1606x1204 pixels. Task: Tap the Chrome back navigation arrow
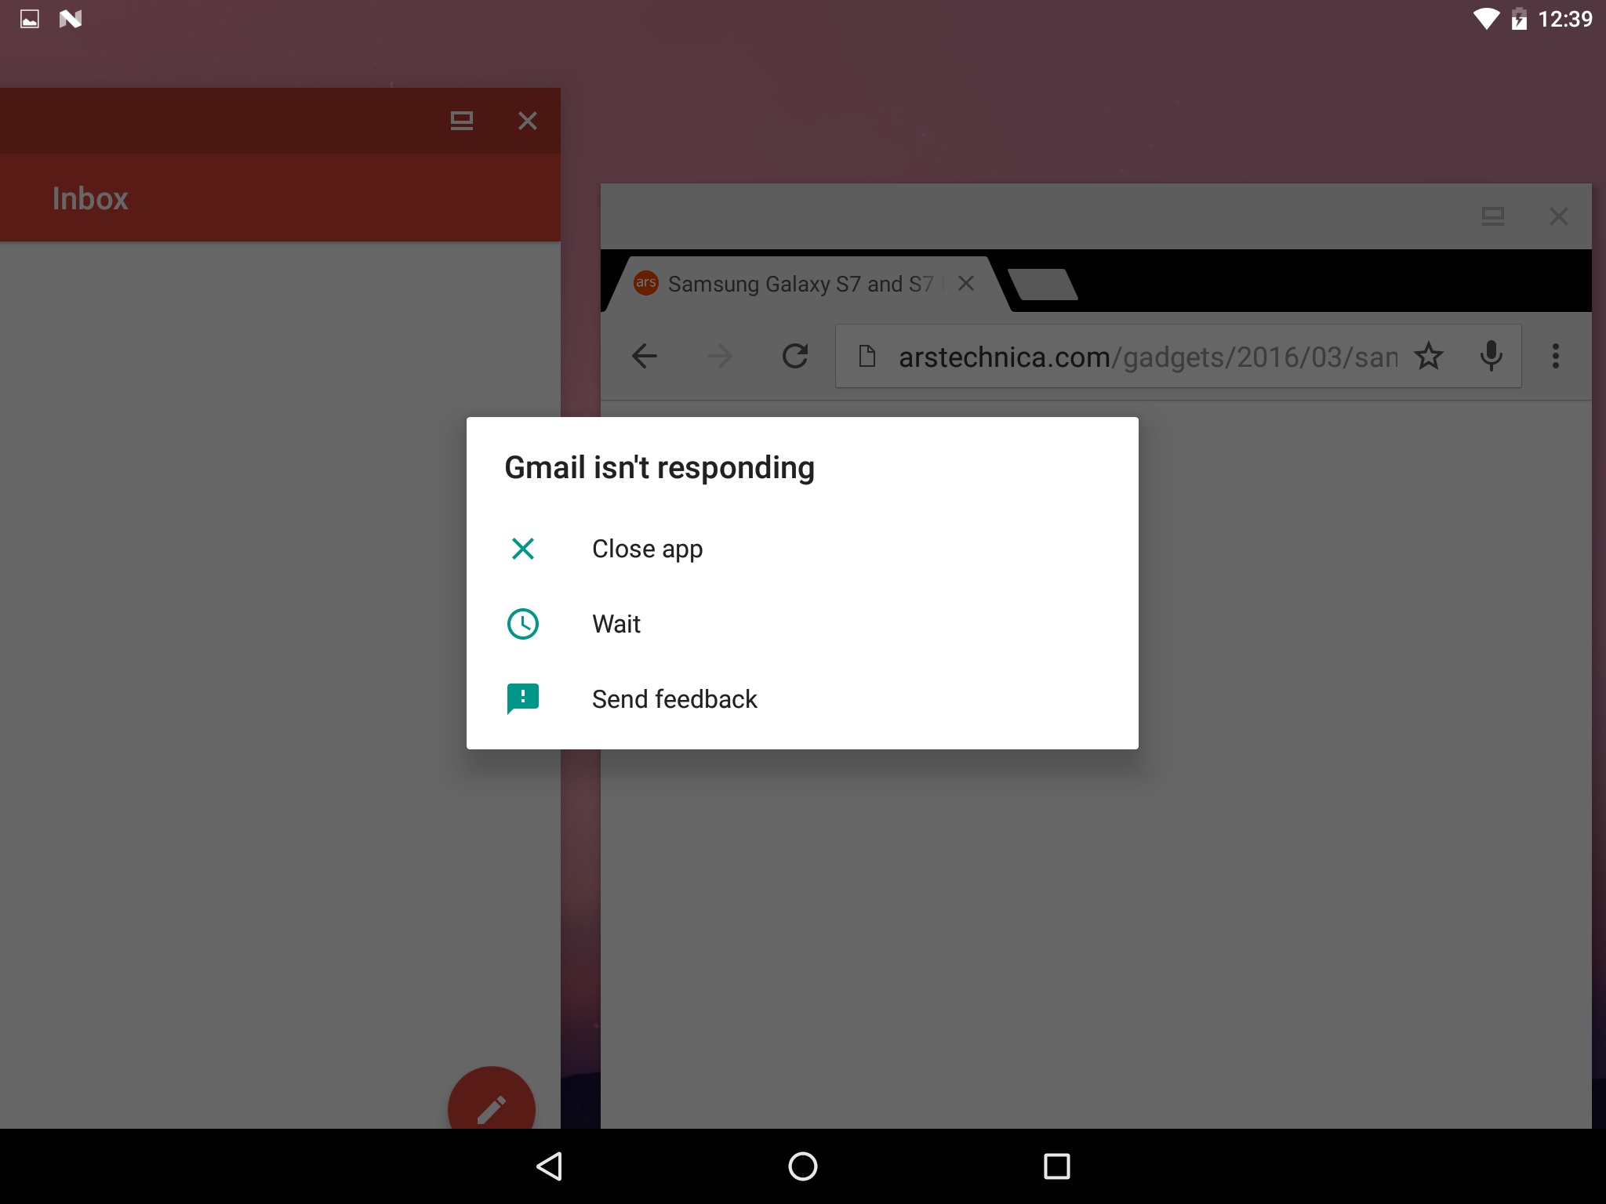tap(643, 356)
